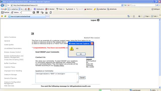Viewport: 161px width, 91px height.
Task: Click the address bar URL field
Action: tap(66, 5)
